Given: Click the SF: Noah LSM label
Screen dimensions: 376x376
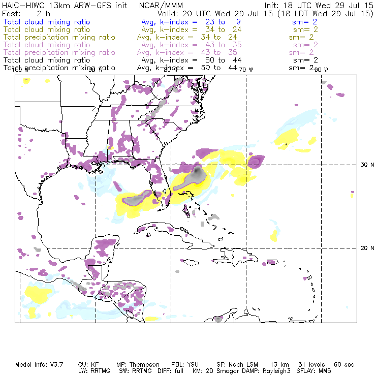Looking at the screenshot, I should pos(237,365).
